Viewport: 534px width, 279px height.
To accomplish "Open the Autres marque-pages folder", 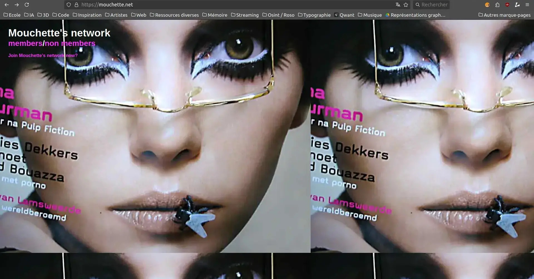I will point(504,15).
